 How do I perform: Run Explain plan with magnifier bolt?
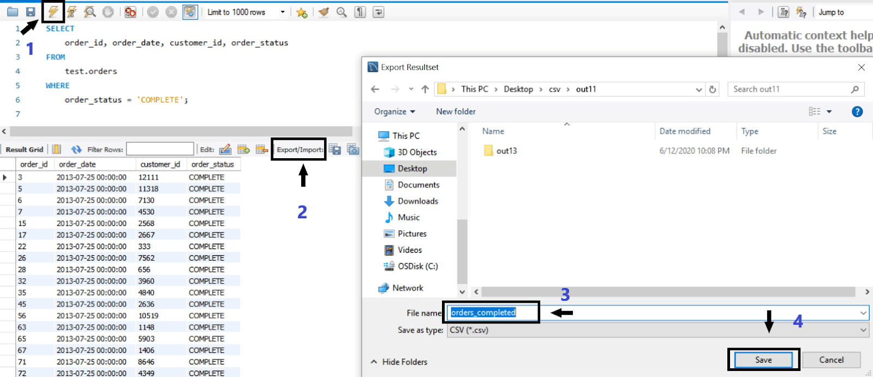point(90,12)
